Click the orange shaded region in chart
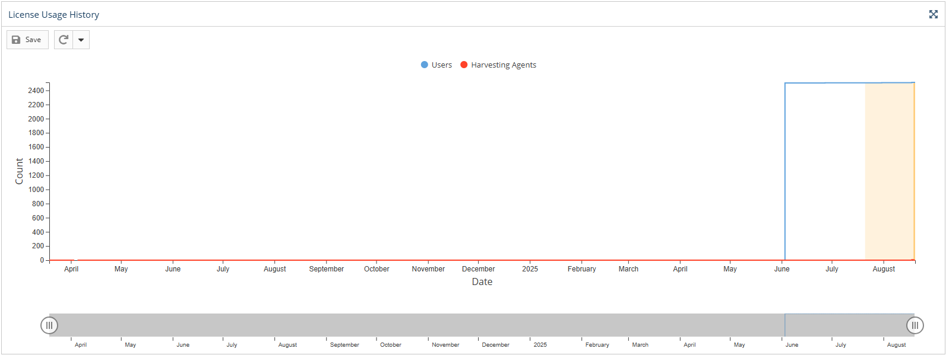This screenshot has height=355, width=946. pyautogui.click(x=889, y=171)
